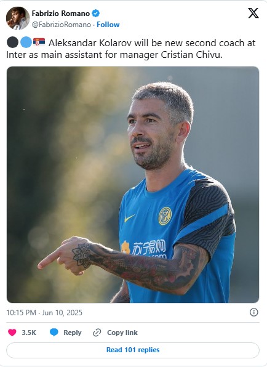Click the 3.5K likes count
The image size is (267, 367).
click(x=29, y=333)
